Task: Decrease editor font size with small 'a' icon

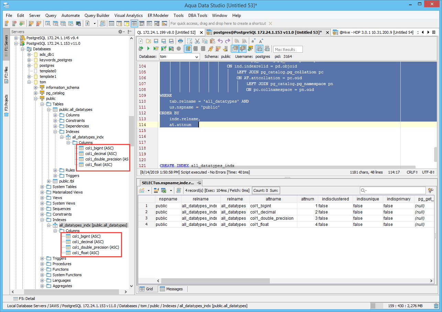Action: click(253, 41)
